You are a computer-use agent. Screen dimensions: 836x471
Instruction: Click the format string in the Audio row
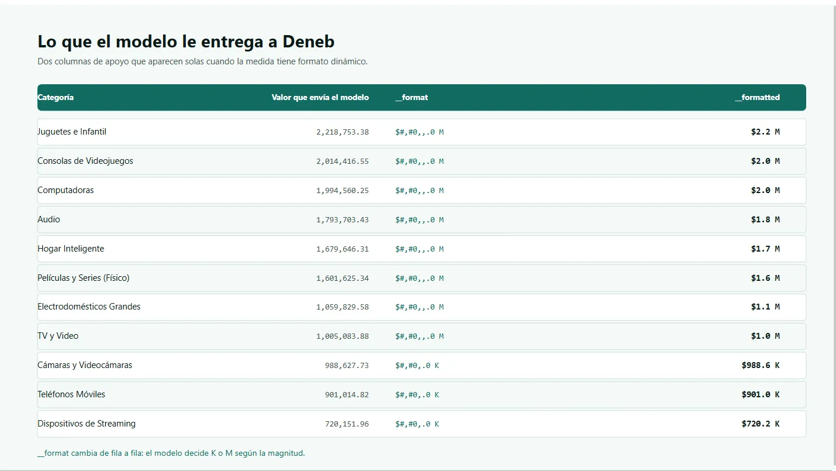click(419, 220)
